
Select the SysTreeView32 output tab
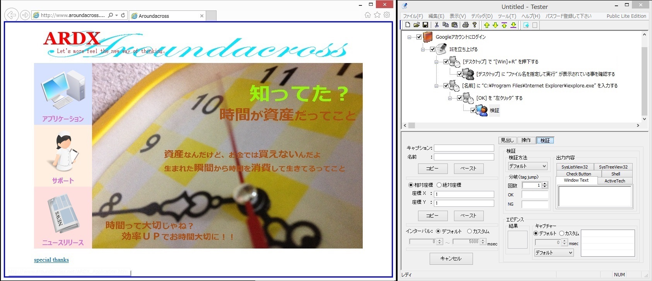(613, 167)
